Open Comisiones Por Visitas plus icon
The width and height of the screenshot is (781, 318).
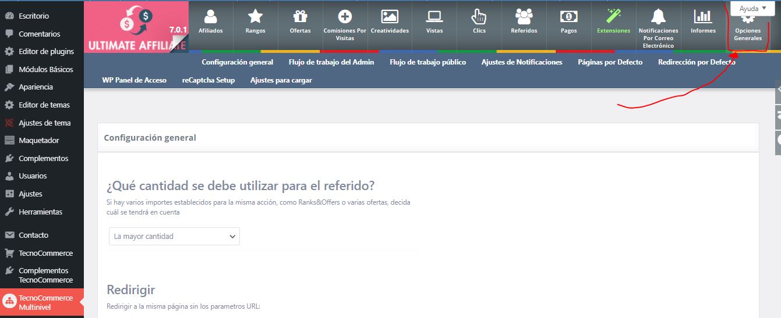345,16
